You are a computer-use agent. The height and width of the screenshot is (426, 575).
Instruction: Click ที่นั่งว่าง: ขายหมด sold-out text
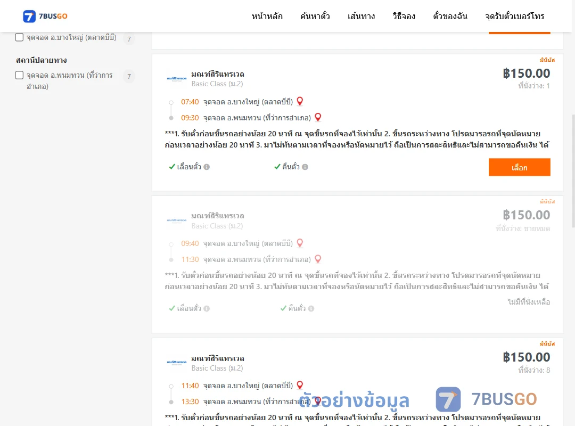[x=523, y=228]
